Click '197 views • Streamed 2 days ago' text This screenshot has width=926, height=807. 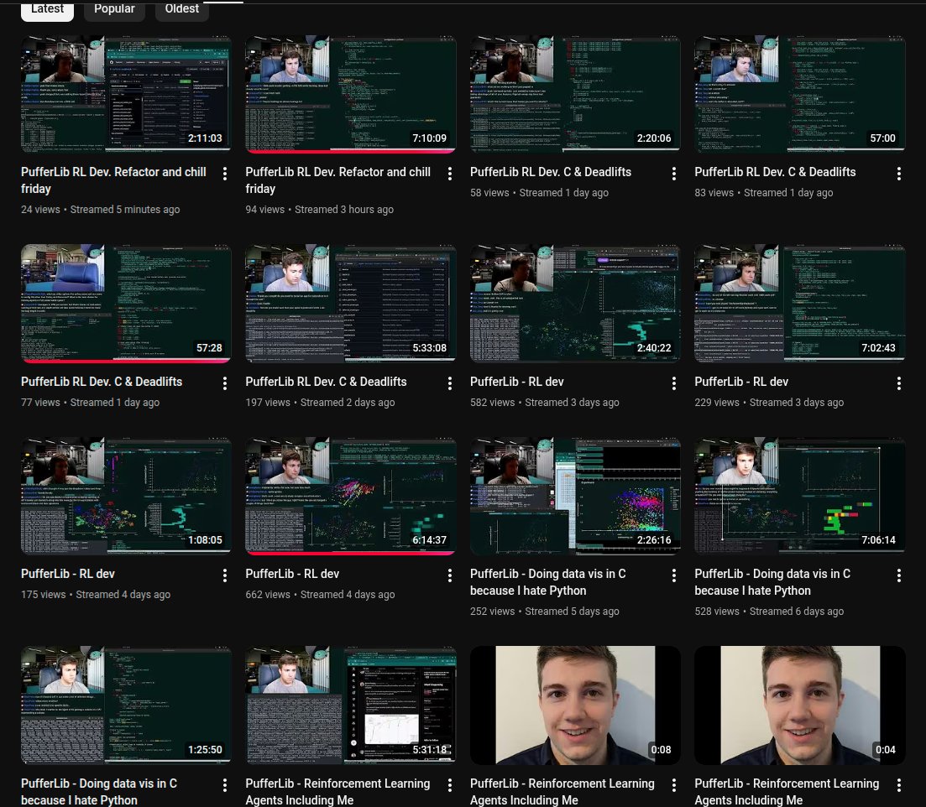[320, 403]
